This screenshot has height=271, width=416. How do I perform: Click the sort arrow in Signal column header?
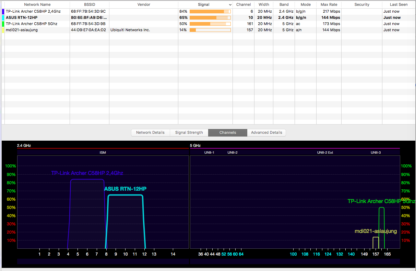pos(230,5)
